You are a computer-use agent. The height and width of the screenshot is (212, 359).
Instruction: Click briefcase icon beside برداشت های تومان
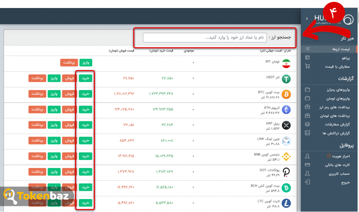coord(307,116)
